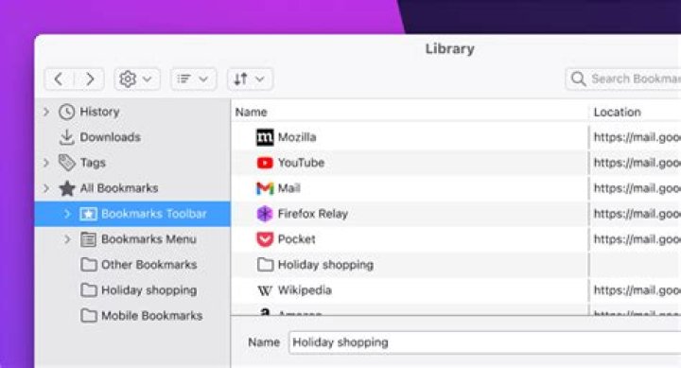The height and width of the screenshot is (368, 681).
Task: Click the magnifier icon in search box
Action: [x=579, y=79]
